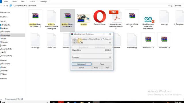The width and height of the screenshot is (184, 103).
Task: Click the WinRAR icon in dialog title
Action: tap(72, 34)
